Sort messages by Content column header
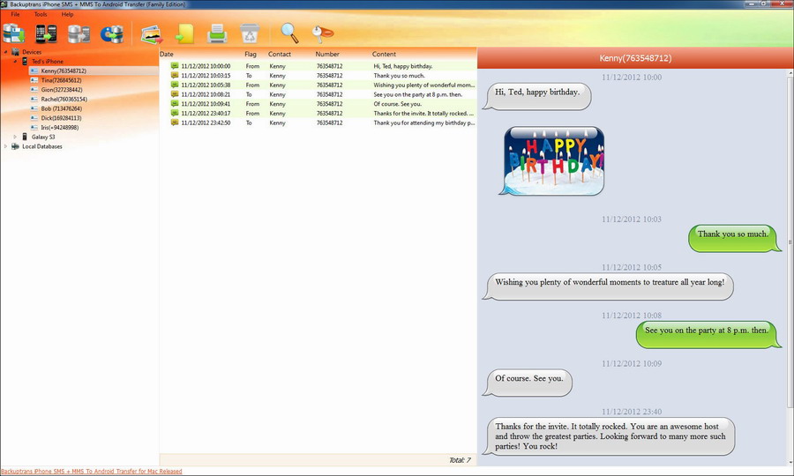This screenshot has height=476, width=794. 384,54
